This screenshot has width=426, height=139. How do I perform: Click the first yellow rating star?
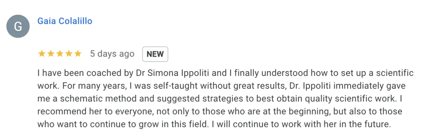tap(42, 54)
